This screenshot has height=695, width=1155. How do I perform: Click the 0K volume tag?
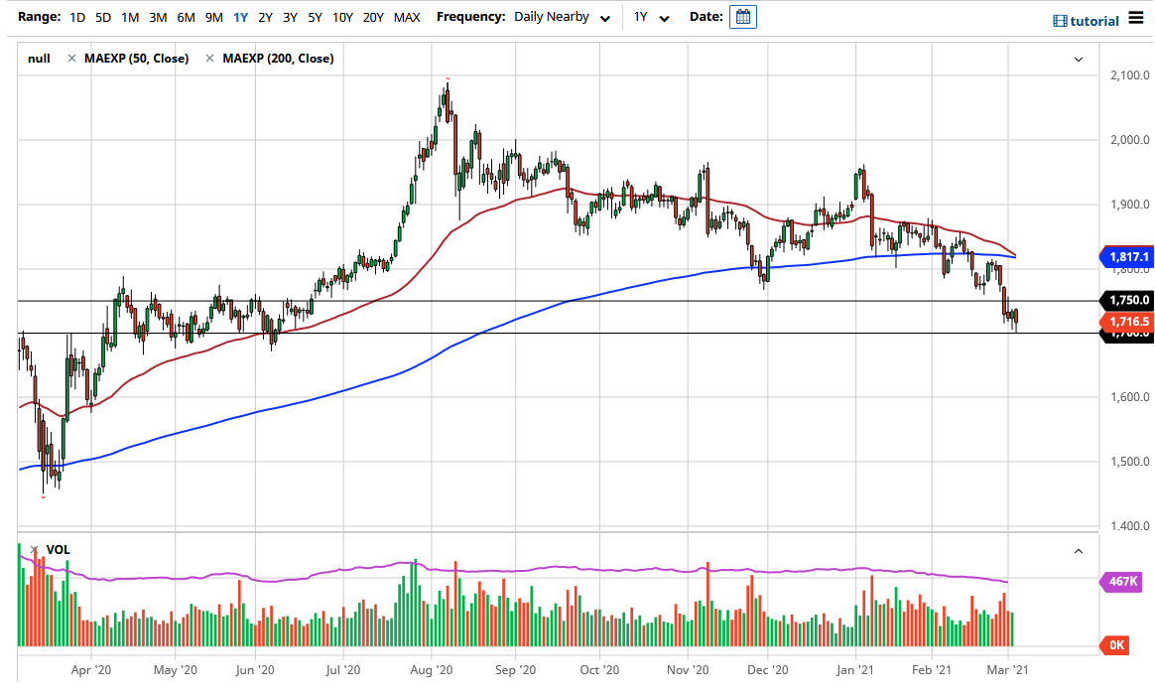[x=1116, y=645]
